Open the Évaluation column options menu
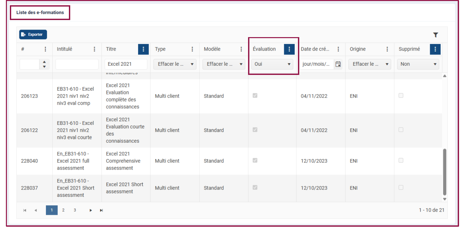 pyautogui.click(x=289, y=49)
